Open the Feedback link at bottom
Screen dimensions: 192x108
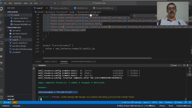[x=6, y=106]
